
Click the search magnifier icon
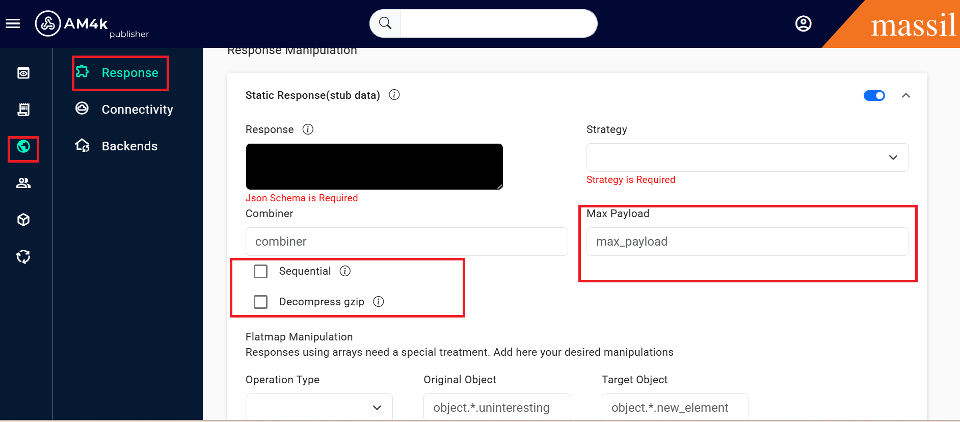tap(385, 23)
